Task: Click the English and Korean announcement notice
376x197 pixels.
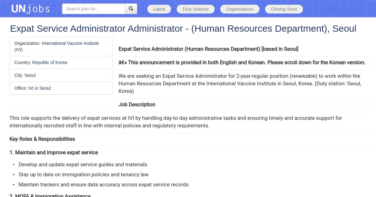Action: pyautogui.click(x=242, y=62)
